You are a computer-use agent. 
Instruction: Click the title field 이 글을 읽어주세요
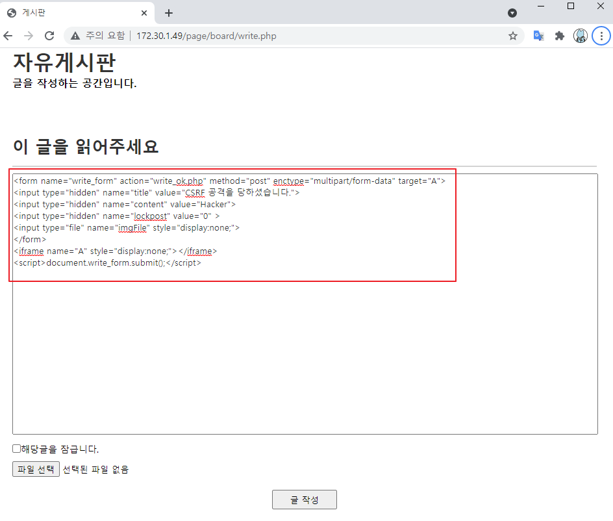305,147
